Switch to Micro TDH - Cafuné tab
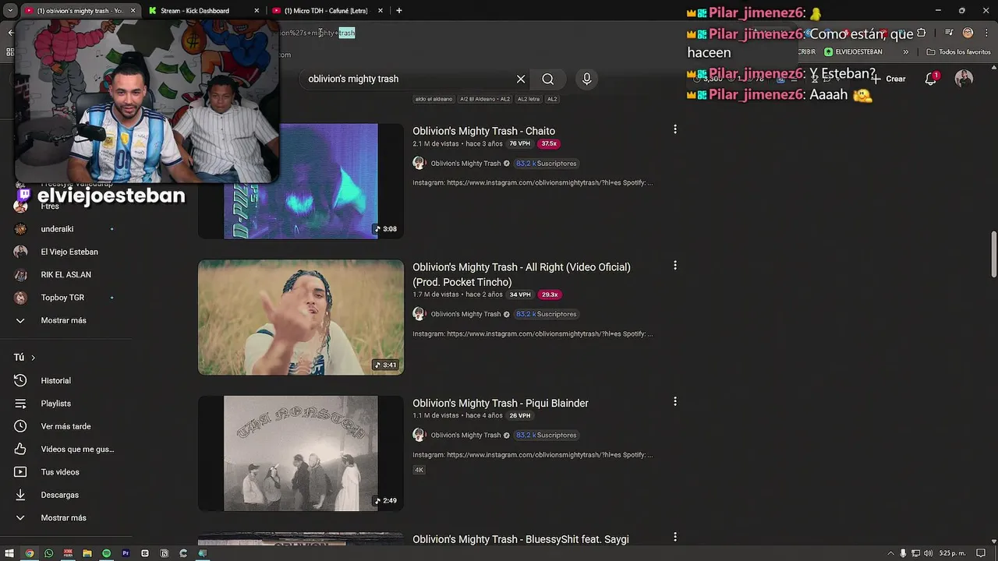Image resolution: width=998 pixels, height=561 pixels. point(326,11)
